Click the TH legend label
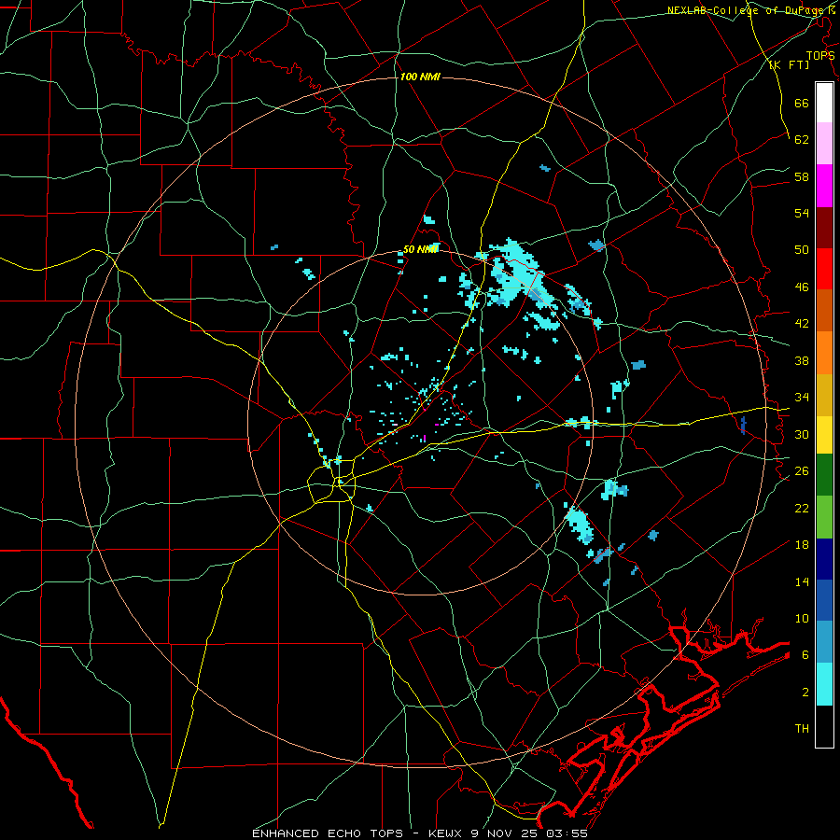Viewport: 840px width, 840px height. (802, 729)
